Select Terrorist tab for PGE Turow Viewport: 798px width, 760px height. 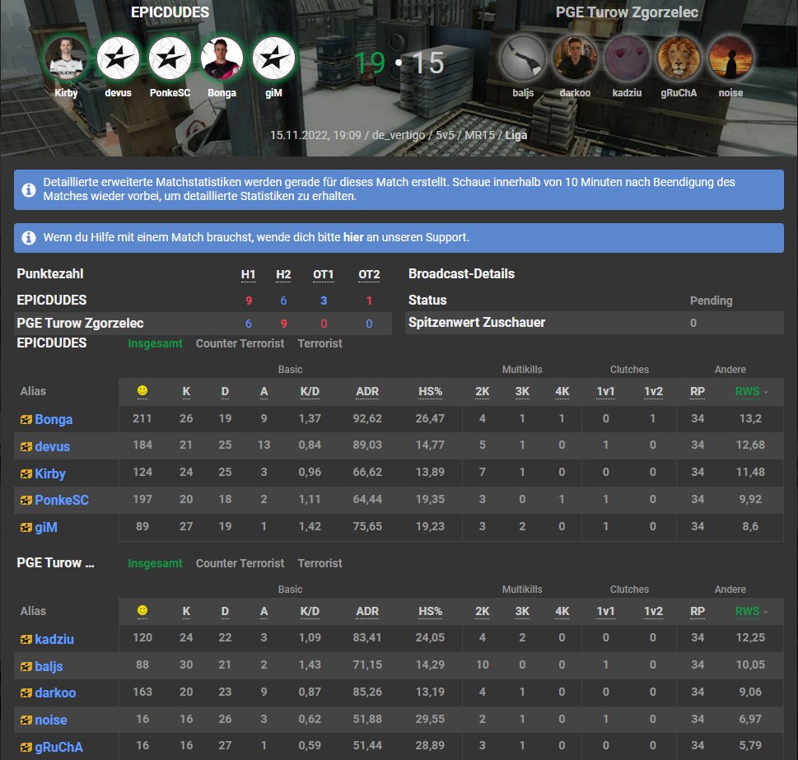320,563
